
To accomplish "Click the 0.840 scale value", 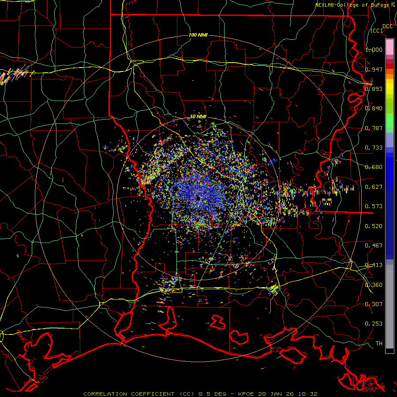I will pyautogui.click(x=374, y=109).
